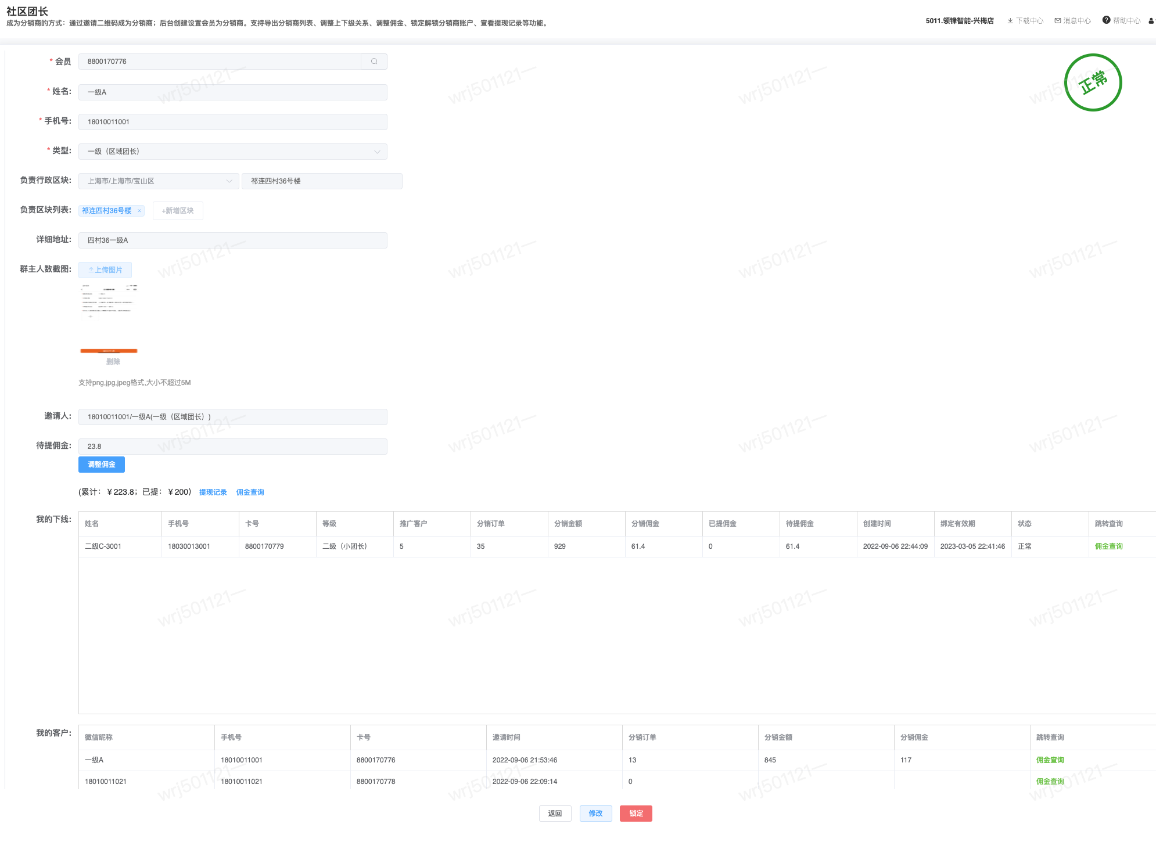Image resolution: width=1156 pixels, height=842 pixels.
Task: Click the download center icon
Action: coord(1010,21)
